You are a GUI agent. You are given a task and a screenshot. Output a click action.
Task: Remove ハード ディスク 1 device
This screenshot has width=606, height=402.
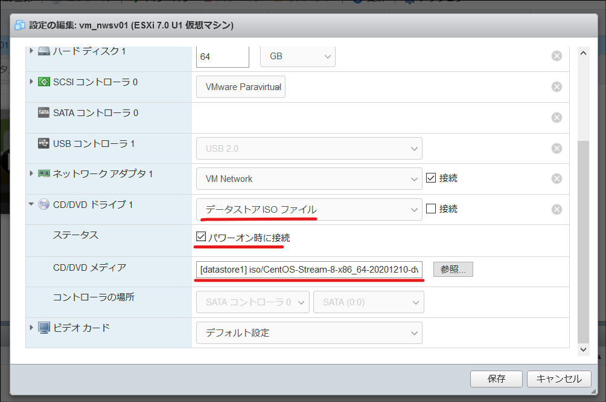pos(557,56)
